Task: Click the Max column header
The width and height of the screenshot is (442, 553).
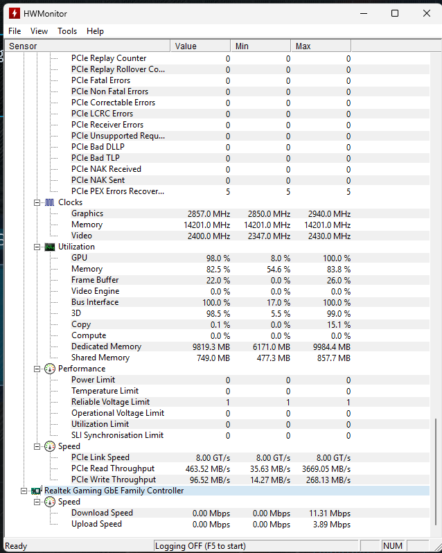Action: pos(321,46)
